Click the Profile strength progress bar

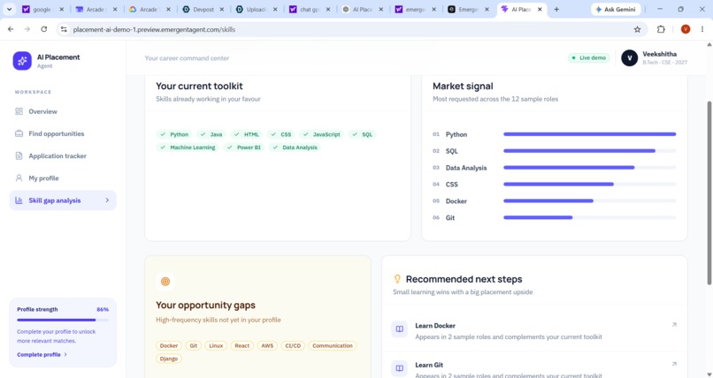click(63, 320)
